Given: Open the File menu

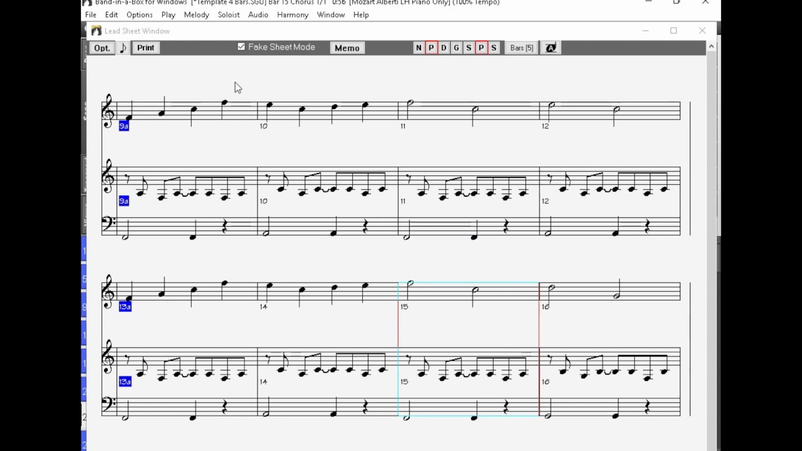Looking at the screenshot, I should [x=91, y=14].
